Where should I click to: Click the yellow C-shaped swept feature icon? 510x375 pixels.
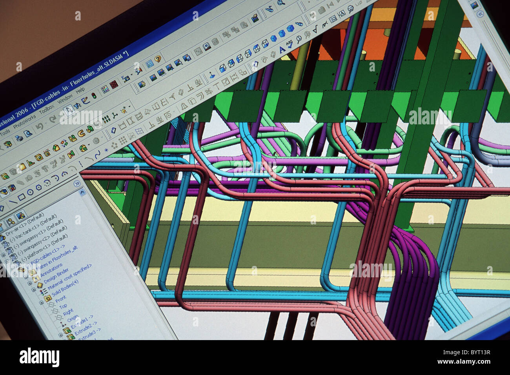pyautogui.click(x=82, y=134)
